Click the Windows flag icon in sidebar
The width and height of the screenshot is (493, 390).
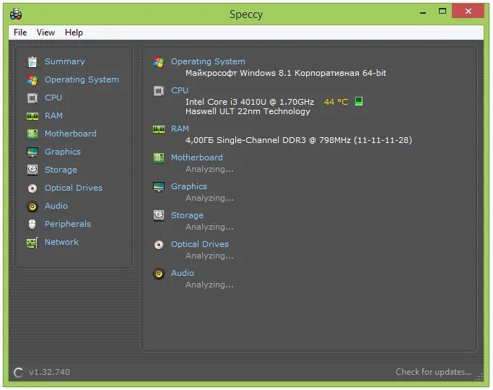(x=32, y=80)
